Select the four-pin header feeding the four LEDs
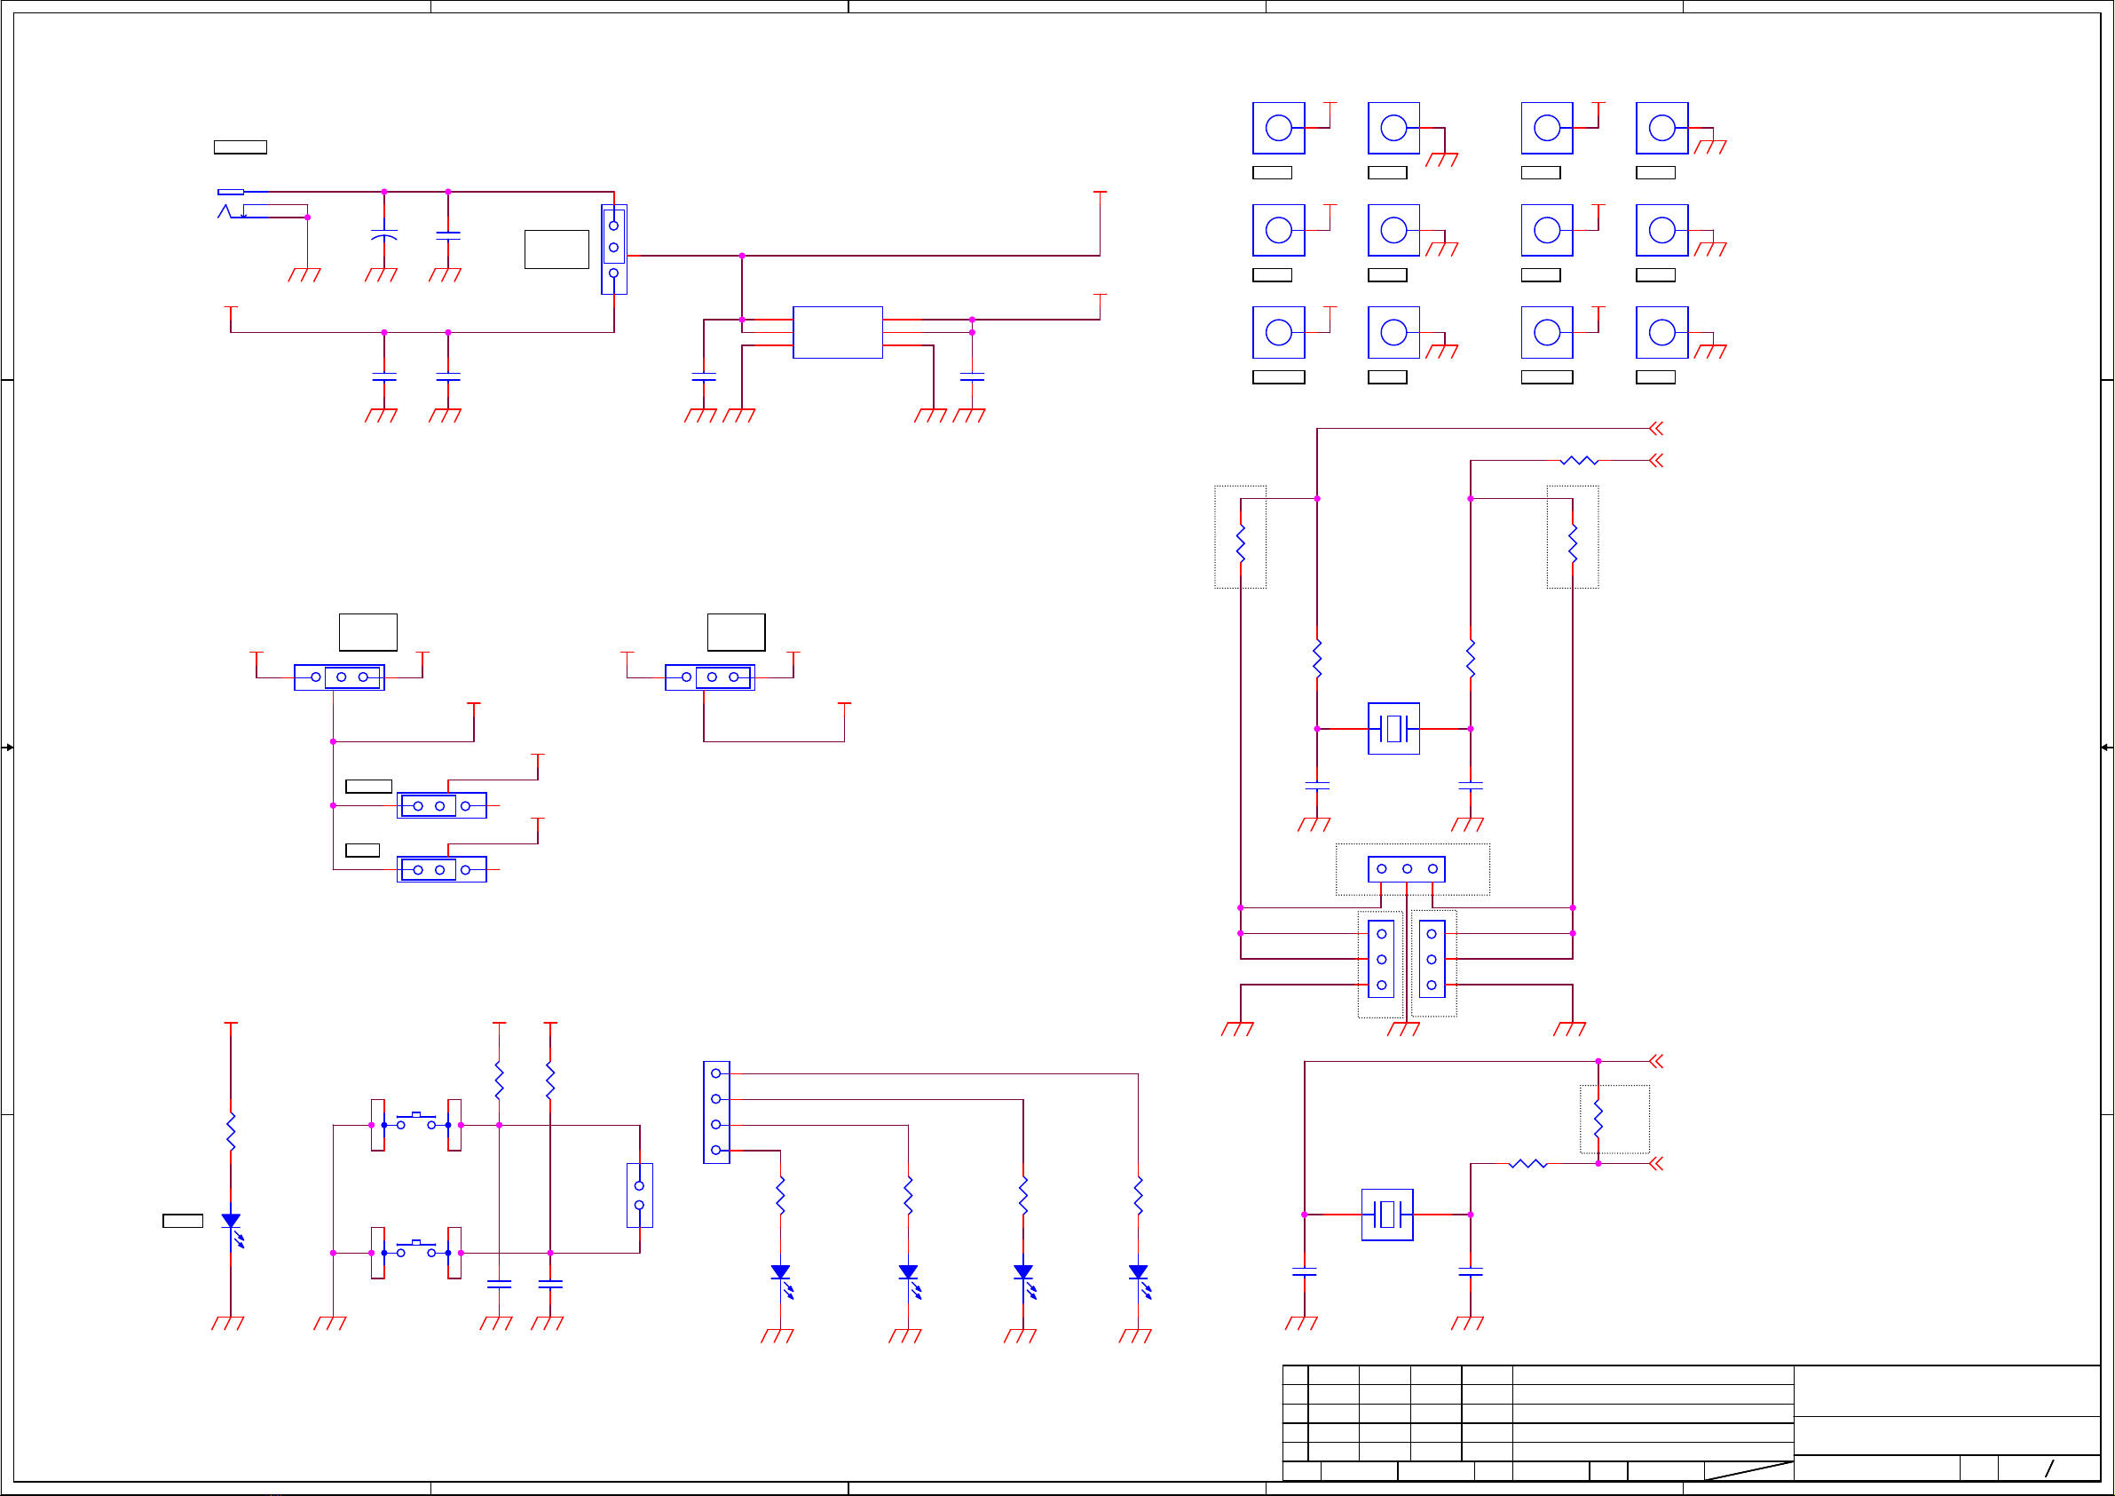The image size is (2115, 1496). tap(715, 1112)
